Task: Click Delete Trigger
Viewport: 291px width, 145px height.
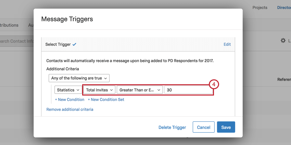Action: 172,128
